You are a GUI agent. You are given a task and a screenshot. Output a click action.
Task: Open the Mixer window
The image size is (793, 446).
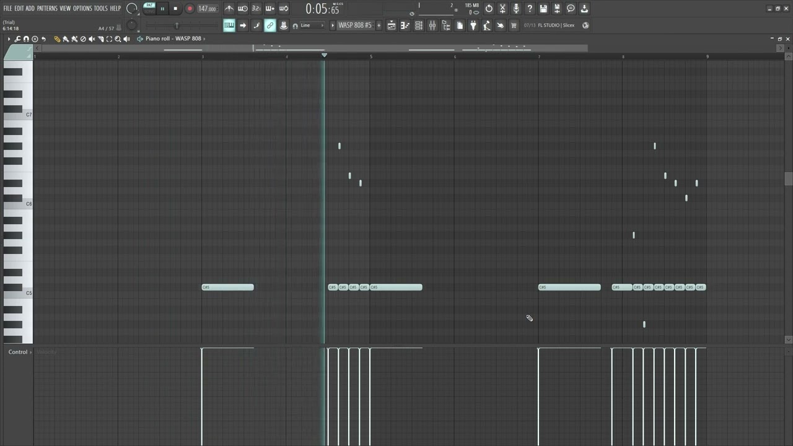[x=432, y=25]
